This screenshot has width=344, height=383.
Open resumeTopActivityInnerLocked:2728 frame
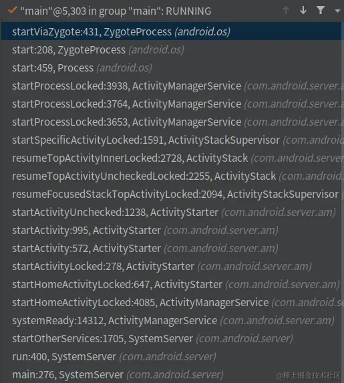171,158
